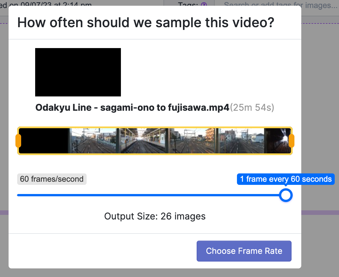
Task: Click the '(25m 54s)' duration text
Action: (x=252, y=108)
